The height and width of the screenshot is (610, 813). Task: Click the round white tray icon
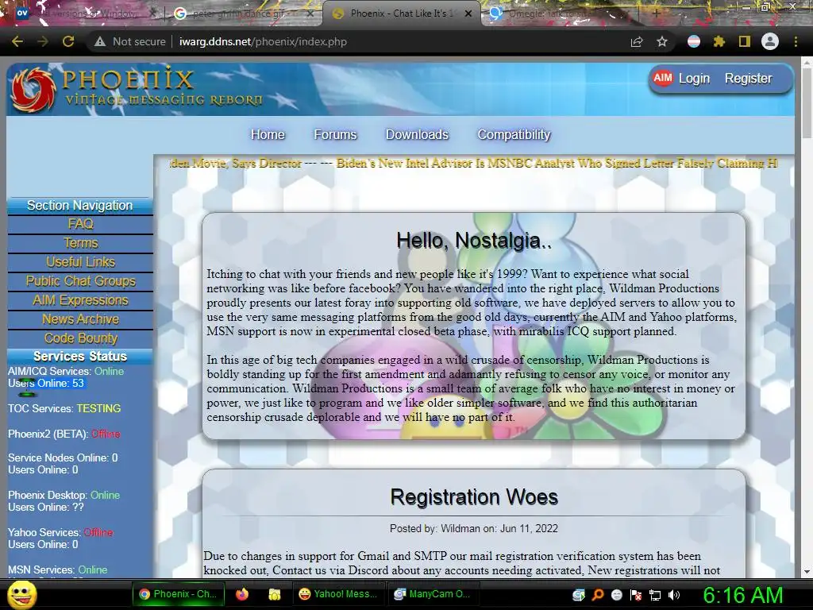tap(616, 595)
